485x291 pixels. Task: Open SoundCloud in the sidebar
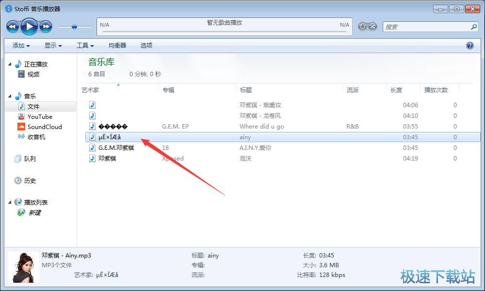pos(44,127)
